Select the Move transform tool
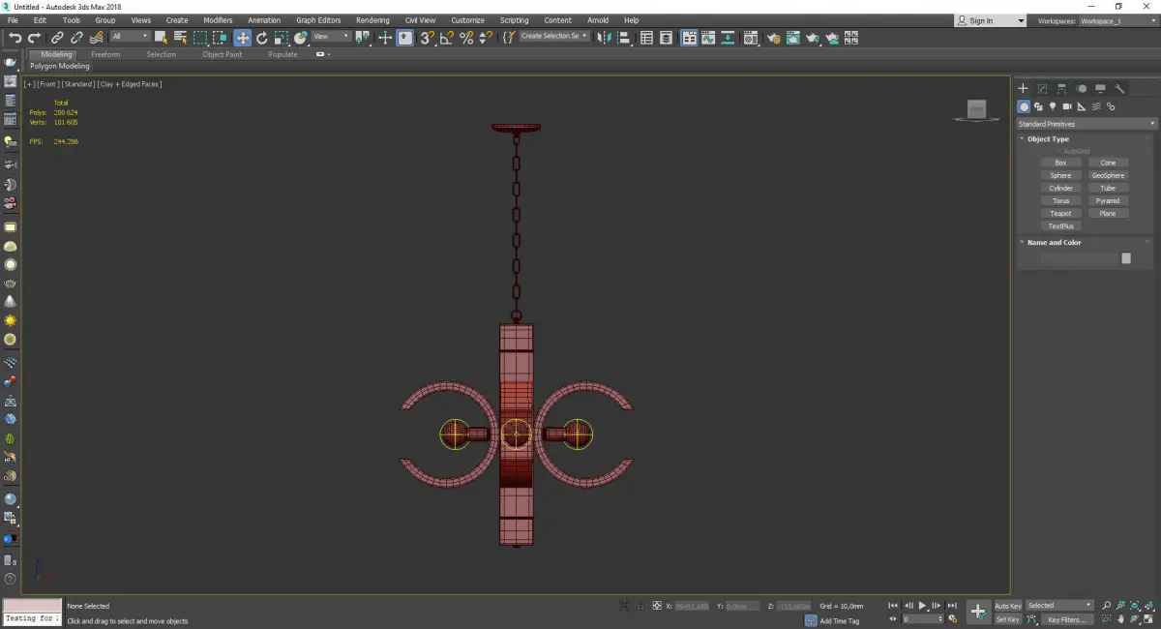The height and width of the screenshot is (629, 1161). coord(242,38)
